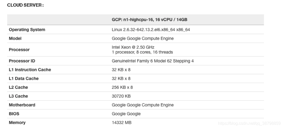
Task: Click the L3 Cache label
Action: click(x=18, y=96)
